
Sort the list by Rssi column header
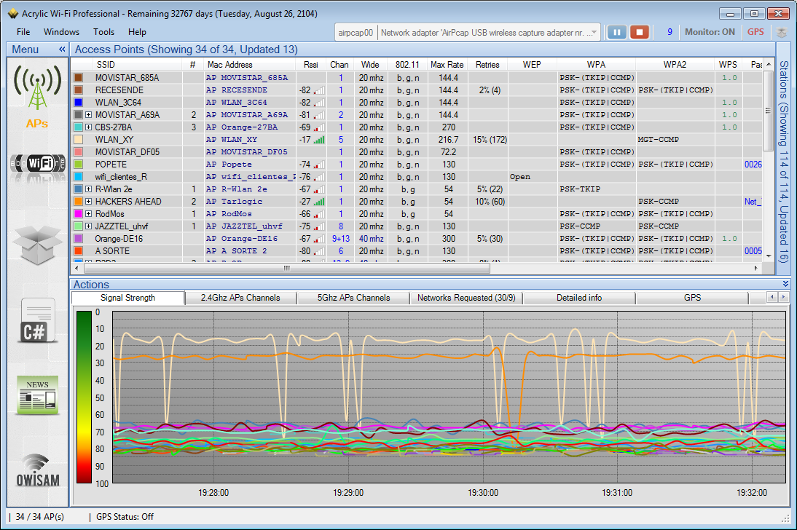click(310, 65)
